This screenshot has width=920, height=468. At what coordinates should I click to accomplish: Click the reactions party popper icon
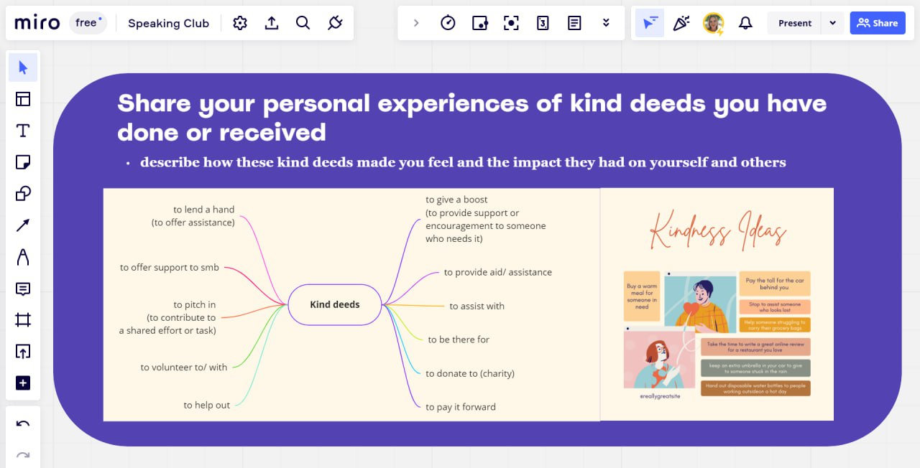pyautogui.click(x=681, y=23)
